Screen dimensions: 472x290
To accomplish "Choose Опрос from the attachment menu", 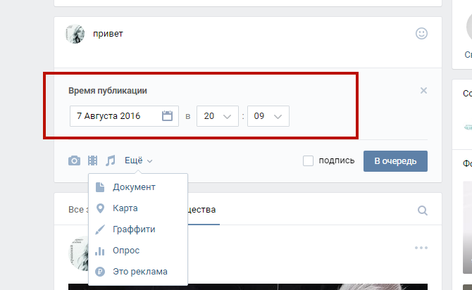I will (x=138, y=251).
